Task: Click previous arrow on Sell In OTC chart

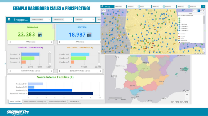Action: point(10,71)
